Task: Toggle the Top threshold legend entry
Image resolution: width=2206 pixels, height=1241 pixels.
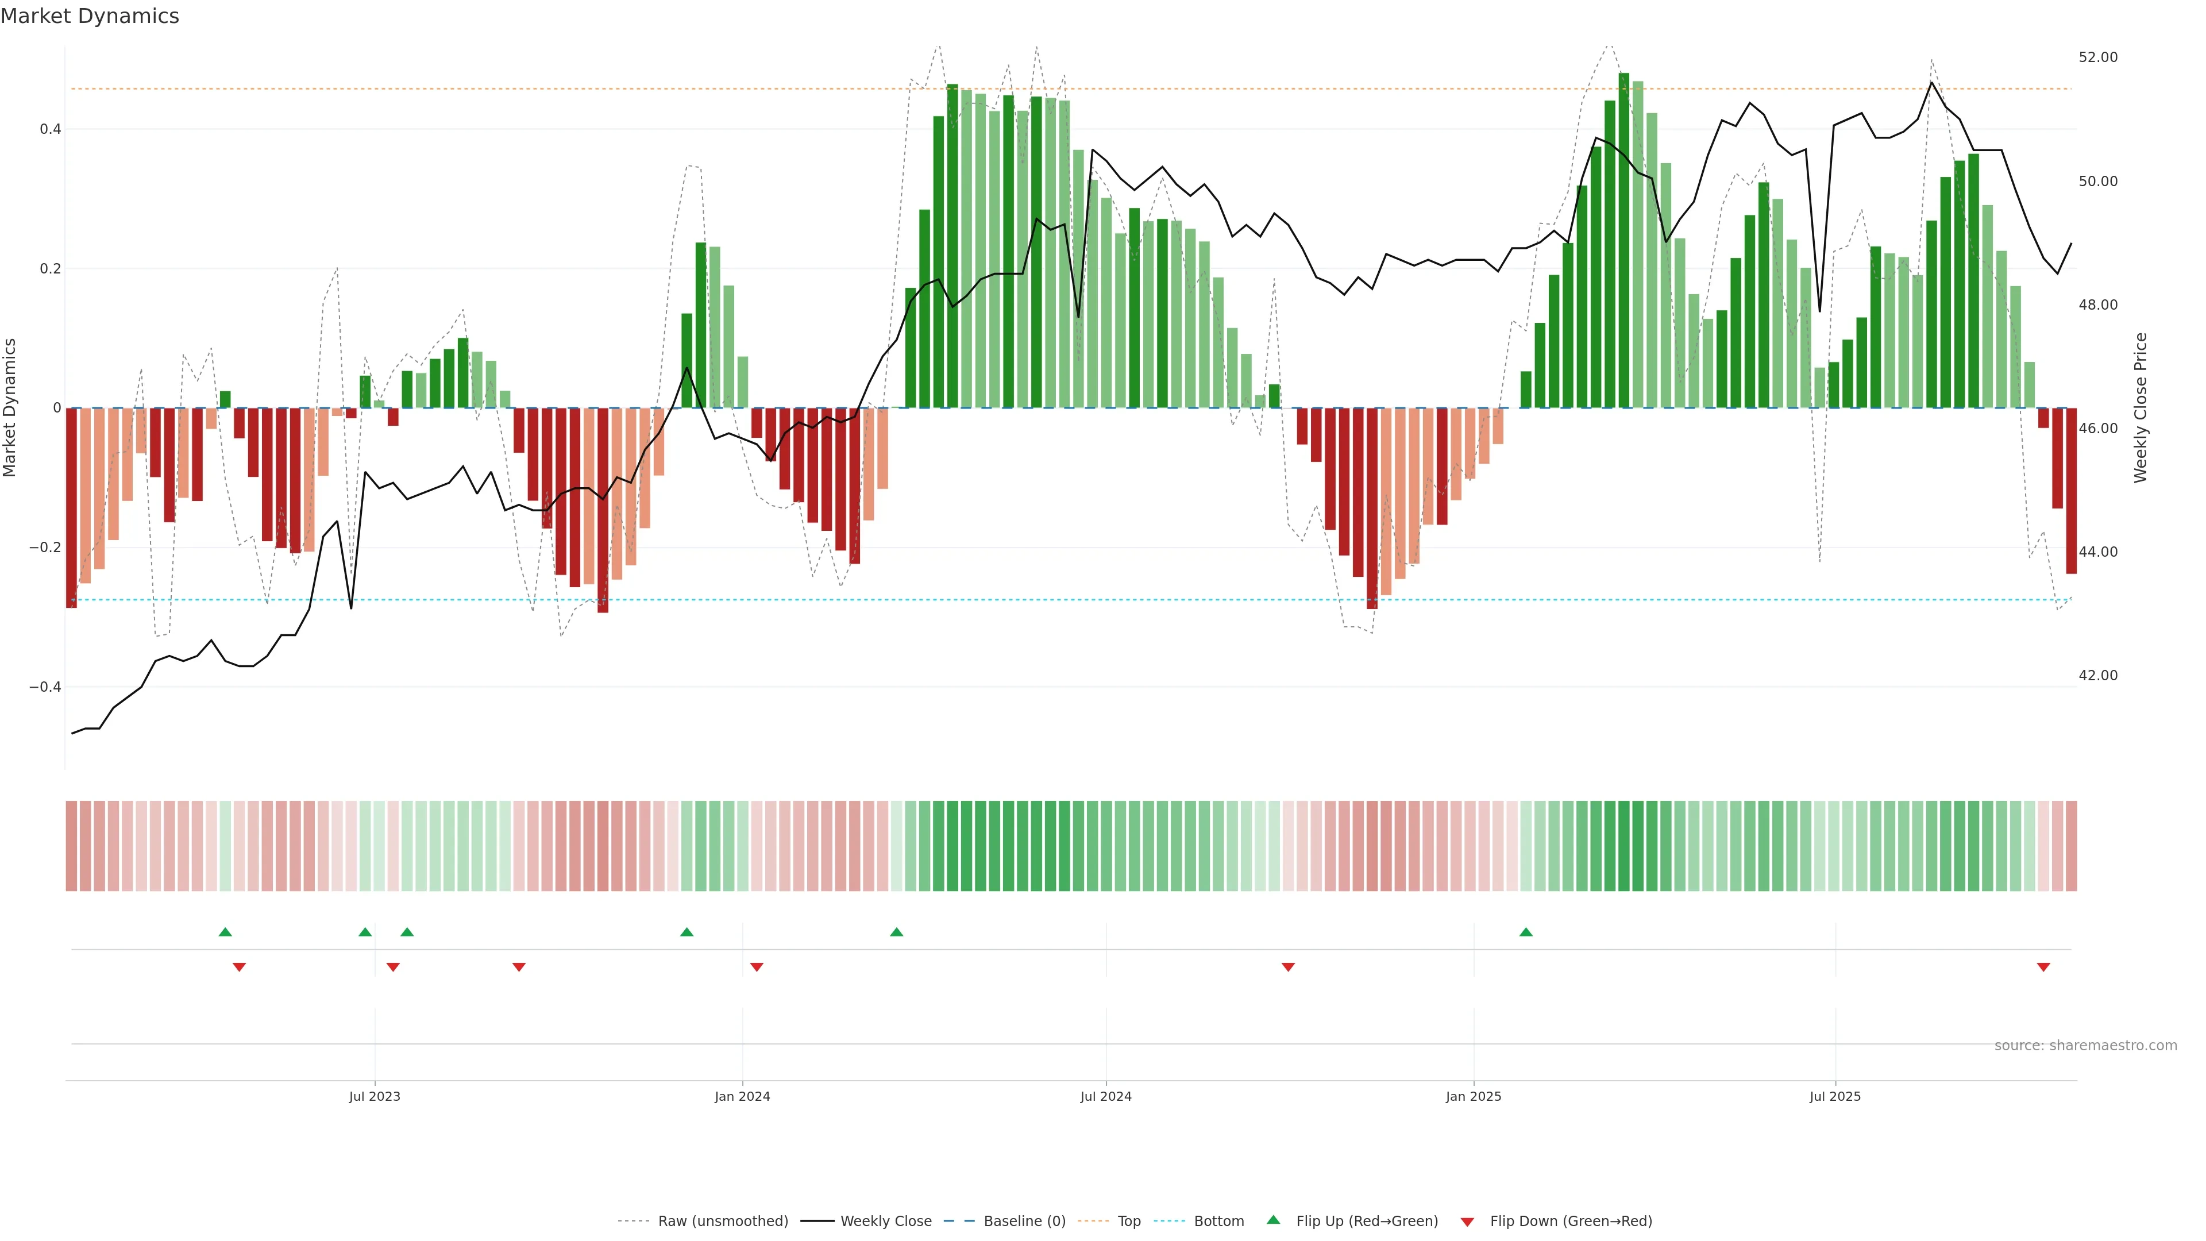Action: pyautogui.click(x=1129, y=1221)
